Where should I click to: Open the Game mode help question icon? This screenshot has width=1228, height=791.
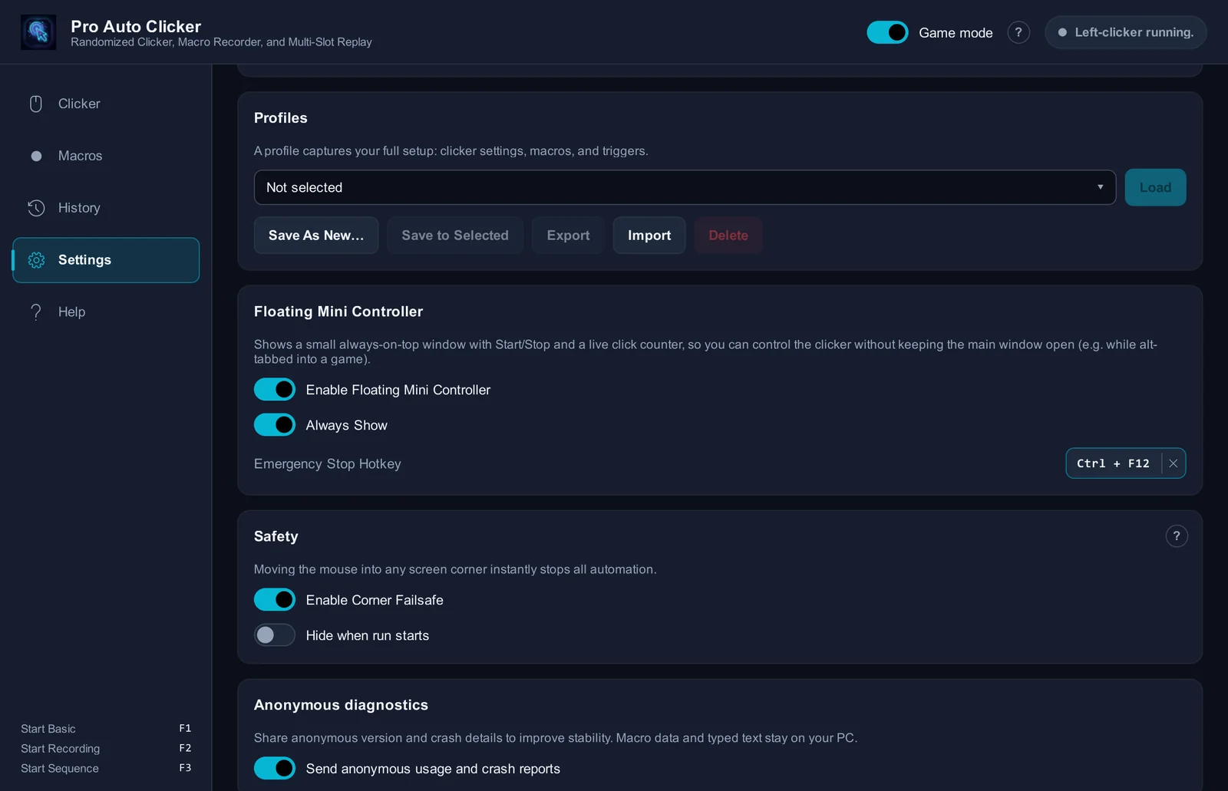coord(1018,32)
